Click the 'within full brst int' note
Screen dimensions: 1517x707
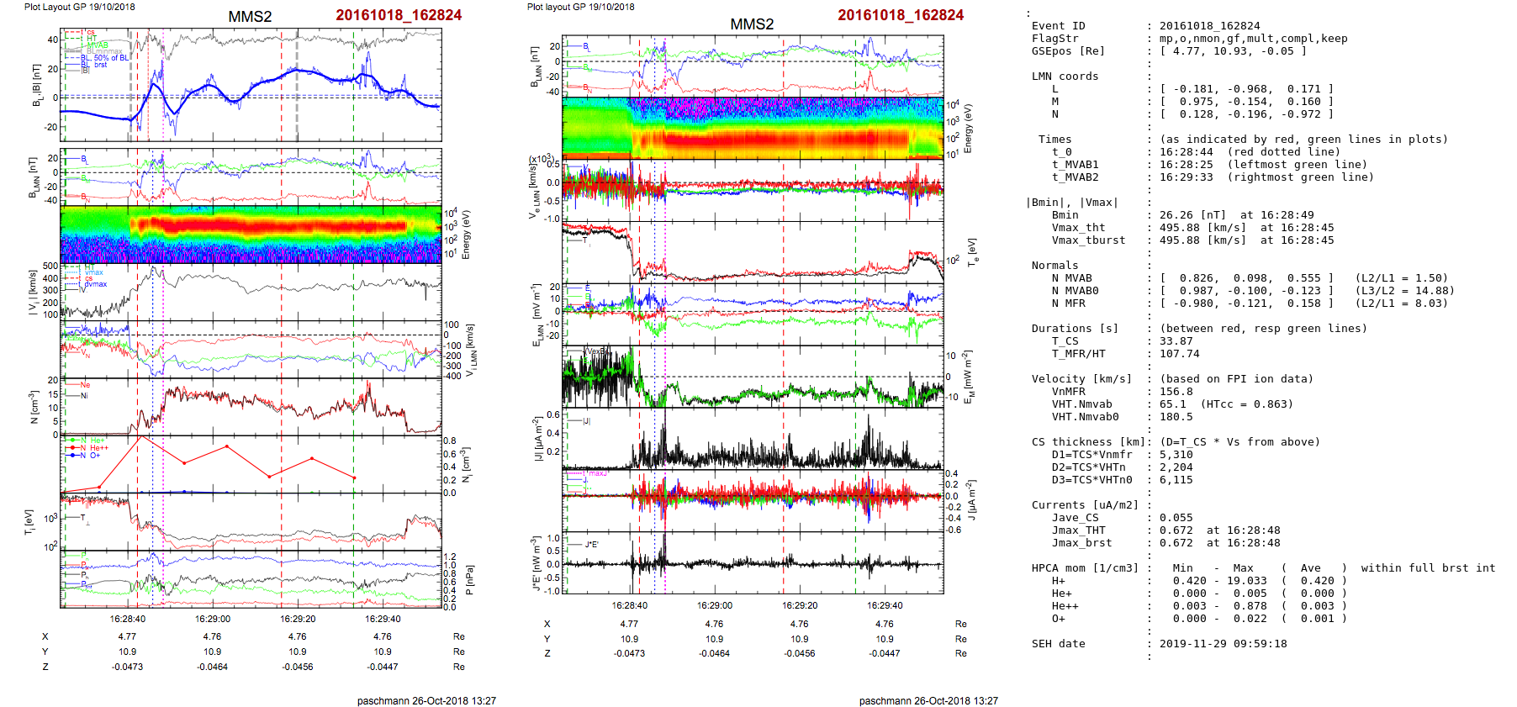[x=1428, y=568]
